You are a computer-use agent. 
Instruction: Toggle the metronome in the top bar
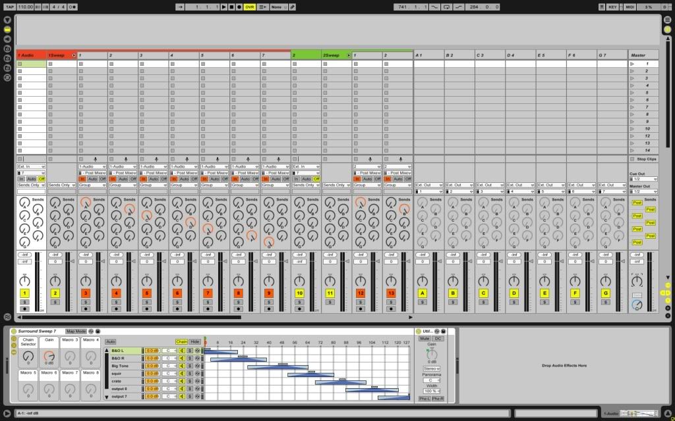pos(72,7)
